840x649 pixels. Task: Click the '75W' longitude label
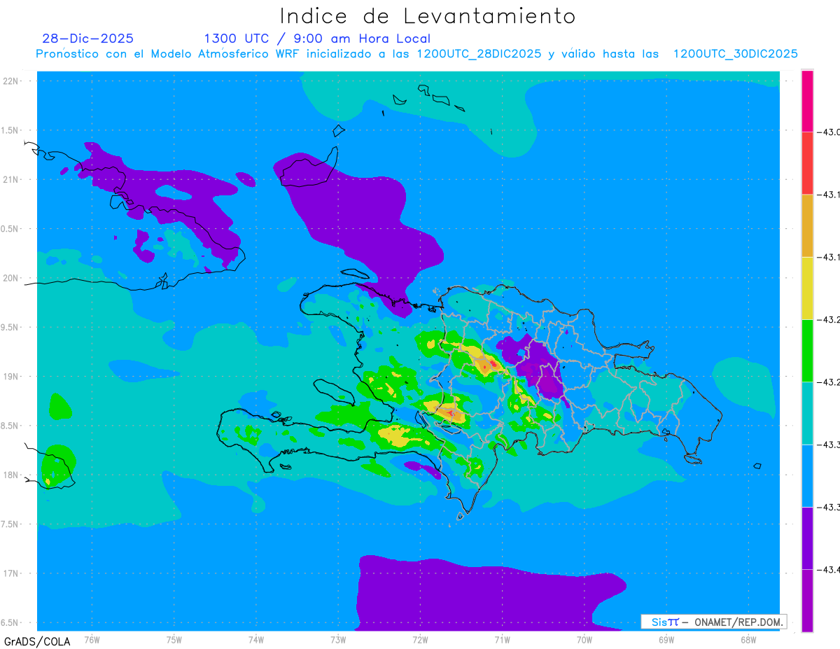(x=174, y=639)
